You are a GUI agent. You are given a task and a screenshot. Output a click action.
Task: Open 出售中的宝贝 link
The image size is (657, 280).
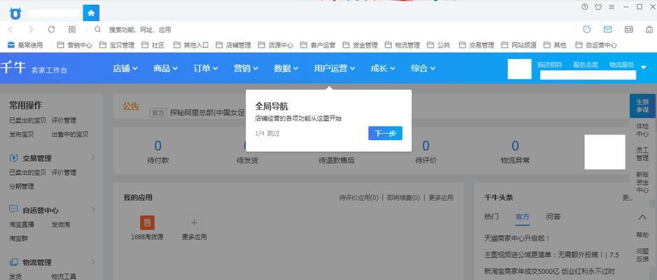pos(70,134)
